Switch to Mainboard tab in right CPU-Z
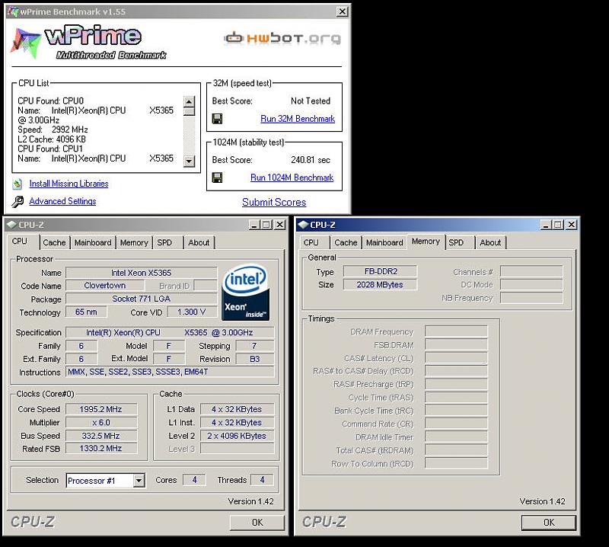609x547 pixels. (x=384, y=242)
